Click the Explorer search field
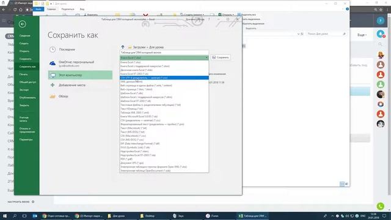This screenshot has width=391, height=220. 326,34
